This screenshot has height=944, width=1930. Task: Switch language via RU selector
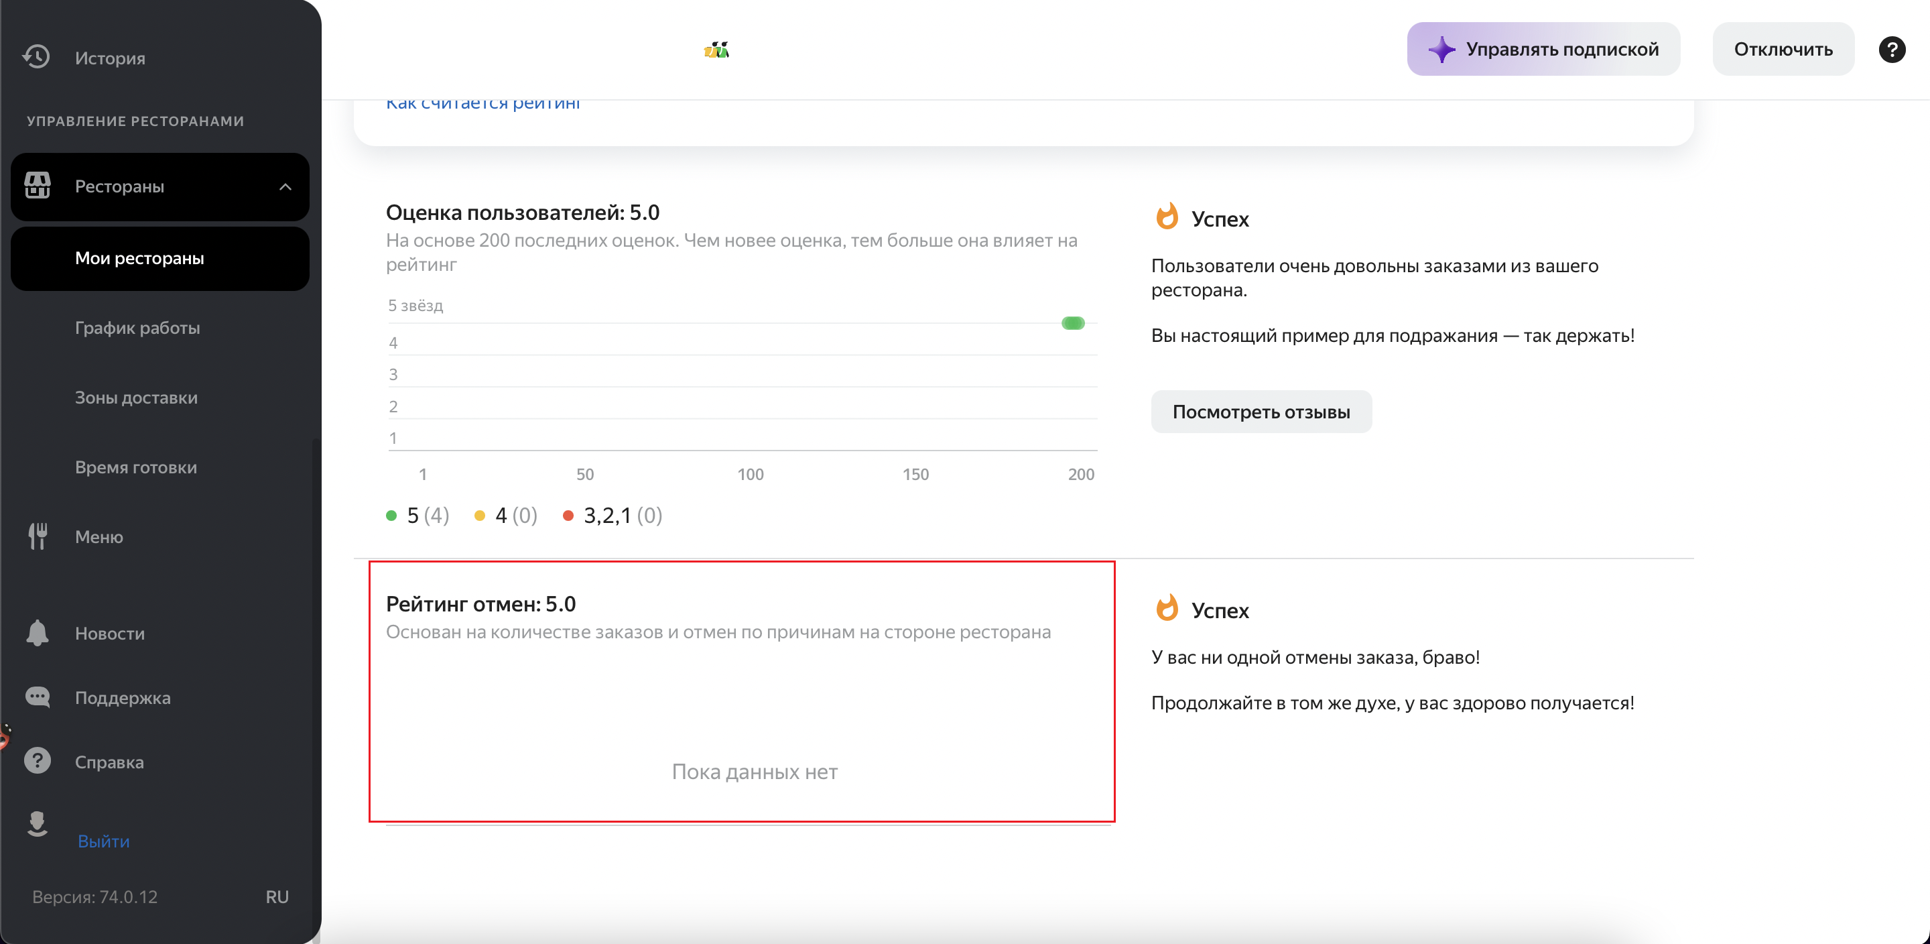point(277,897)
